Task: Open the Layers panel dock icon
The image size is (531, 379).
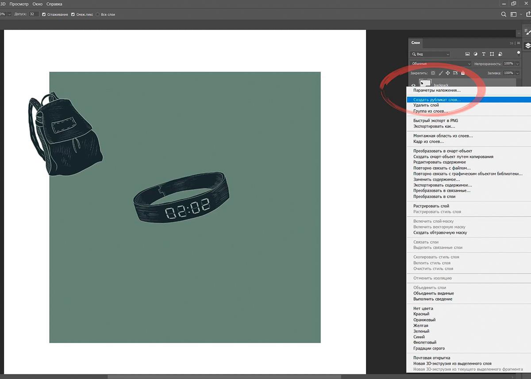Action: pos(527,46)
